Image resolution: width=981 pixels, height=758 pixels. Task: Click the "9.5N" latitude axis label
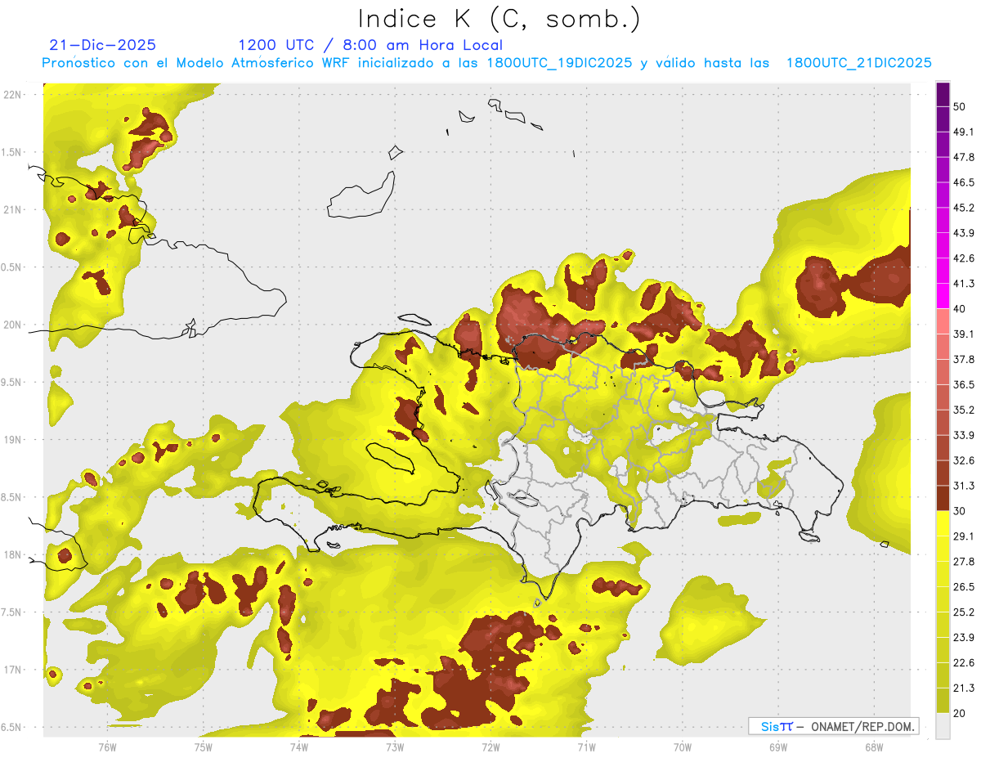point(12,382)
